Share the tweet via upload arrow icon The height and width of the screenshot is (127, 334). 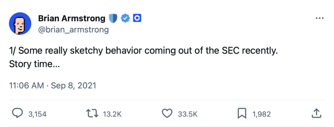coord(316,113)
